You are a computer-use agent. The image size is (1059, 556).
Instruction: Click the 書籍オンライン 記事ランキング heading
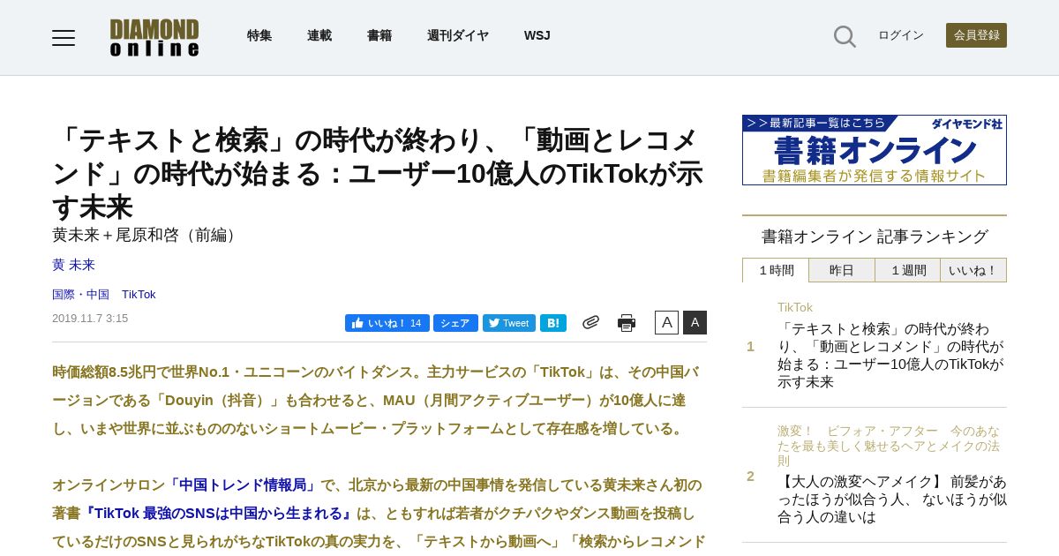(875, 237)
